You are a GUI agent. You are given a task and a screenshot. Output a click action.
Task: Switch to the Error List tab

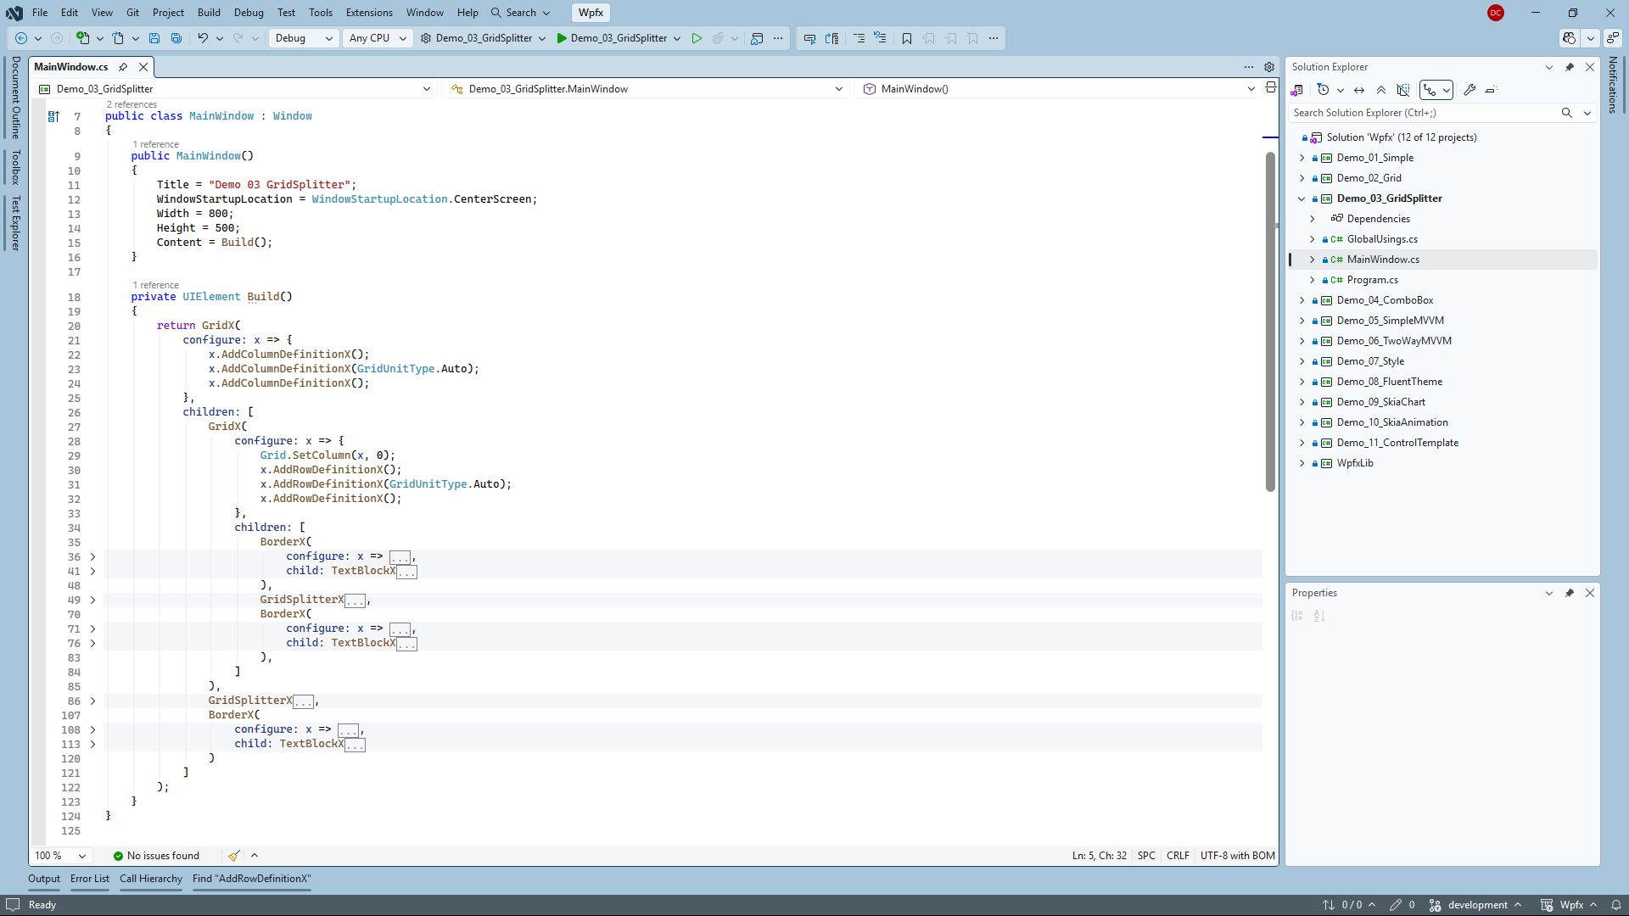pyautogui.click(x=90, y=879)
